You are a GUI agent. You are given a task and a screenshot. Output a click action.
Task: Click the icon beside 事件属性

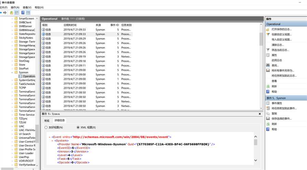tap(268, 103)
